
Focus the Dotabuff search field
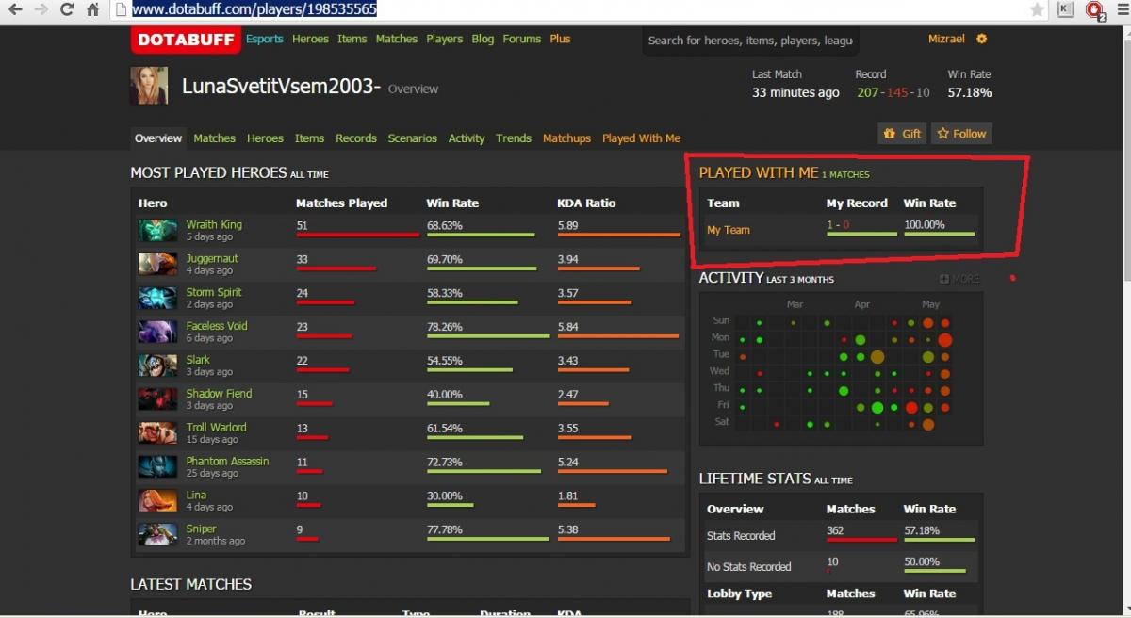(x=750, y=41)
